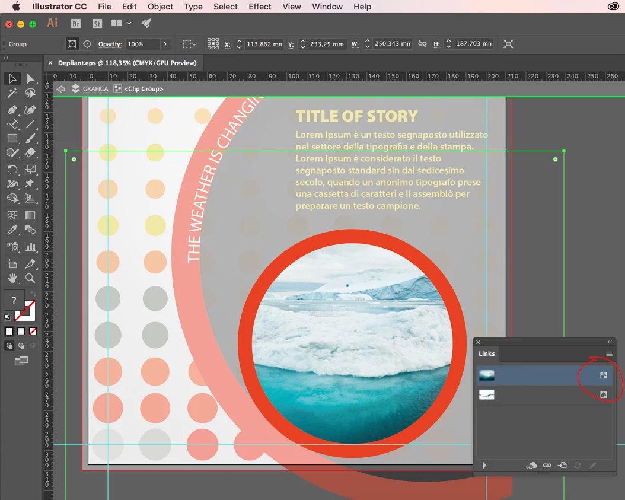
Task: Change screen mode at toolbar bottom
Action: (21, 361)
